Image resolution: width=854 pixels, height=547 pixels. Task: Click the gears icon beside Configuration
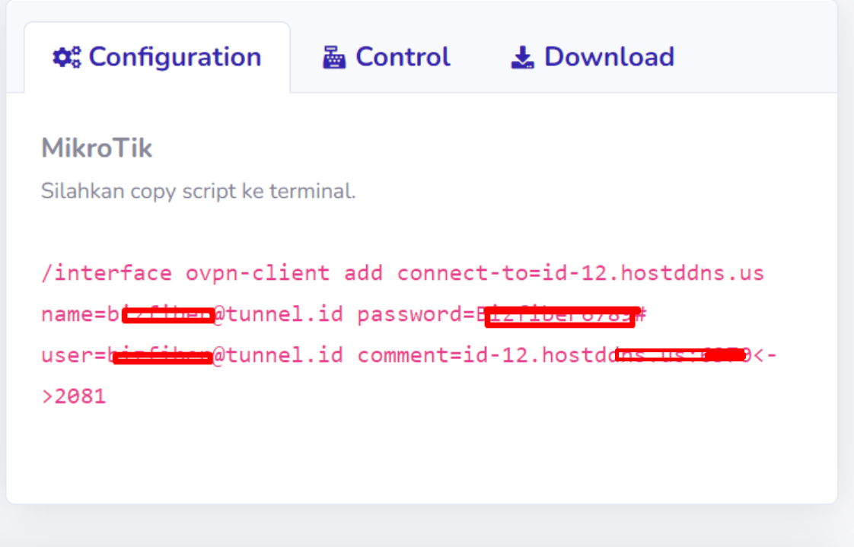[x=66, y=57]
